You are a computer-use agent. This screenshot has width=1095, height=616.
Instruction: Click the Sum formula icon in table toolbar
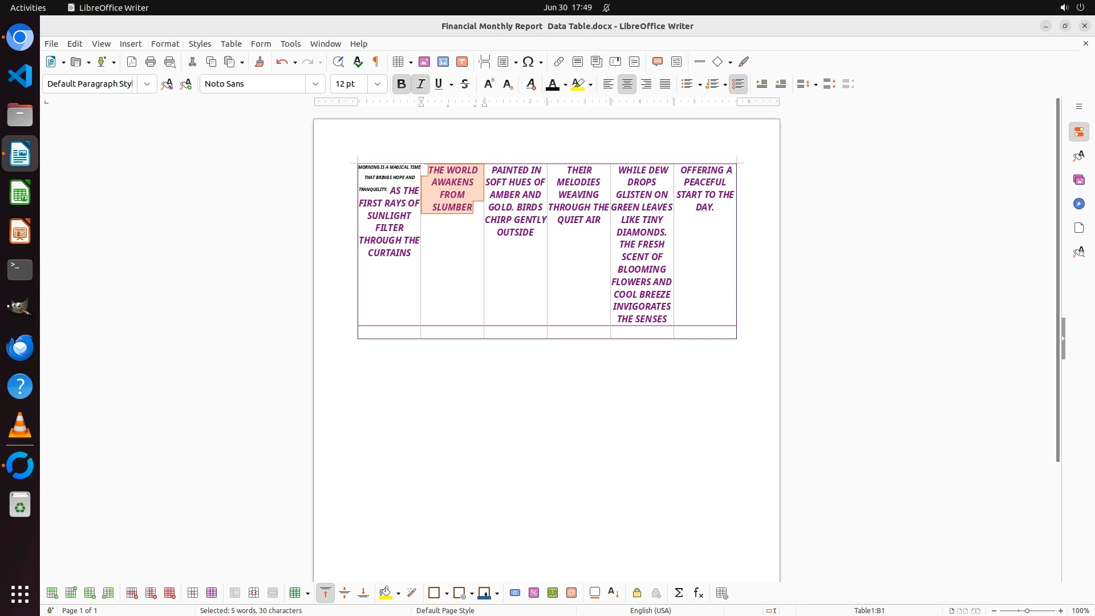pyautogui.click(x=679, y=593)
